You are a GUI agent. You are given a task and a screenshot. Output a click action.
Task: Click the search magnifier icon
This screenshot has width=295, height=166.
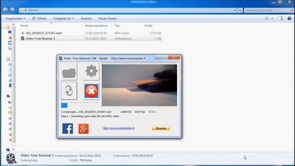pos(292,10)
